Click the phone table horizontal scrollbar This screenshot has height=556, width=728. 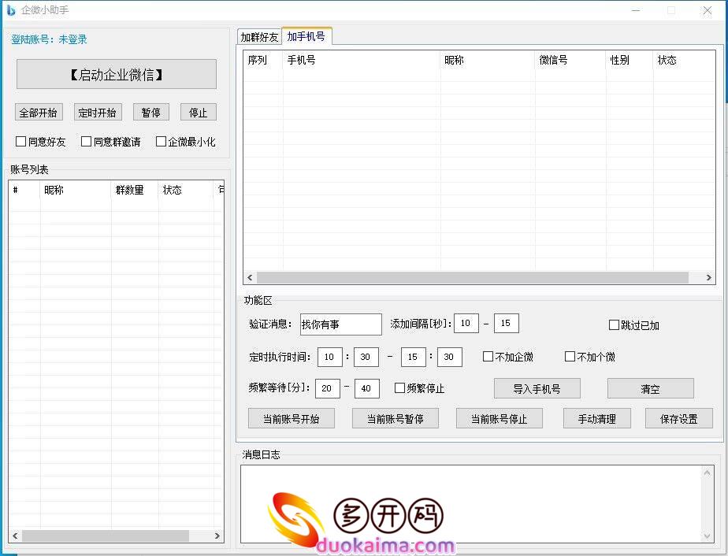[473, 278]
